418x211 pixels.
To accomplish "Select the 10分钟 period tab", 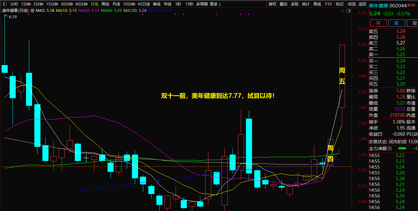I will (129, 4).
